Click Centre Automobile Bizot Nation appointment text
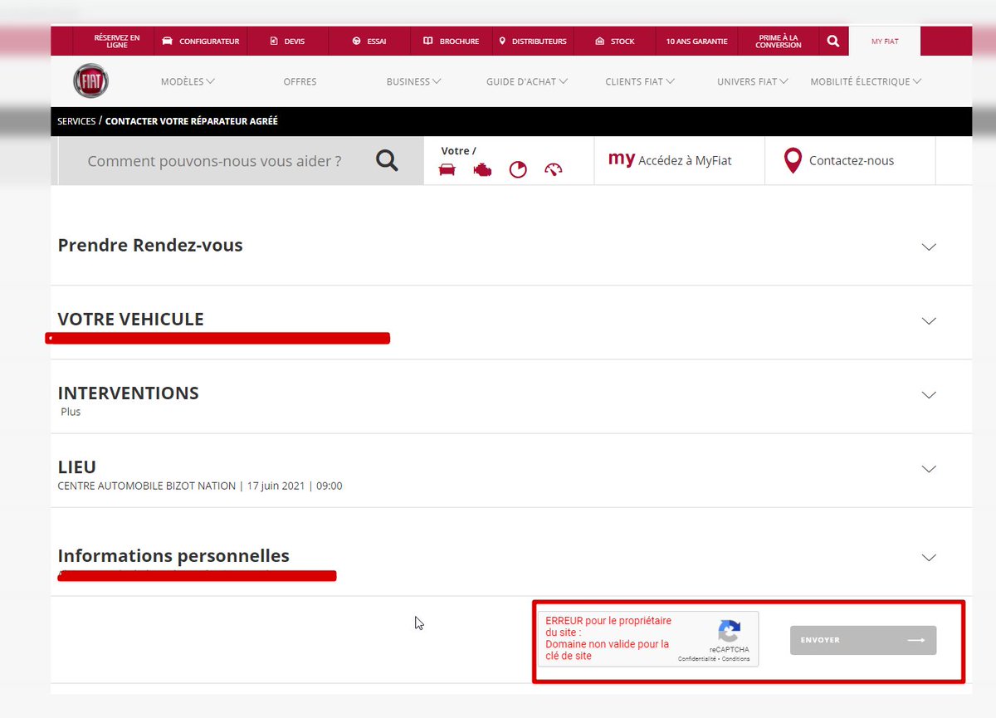996x718 pixels. tap(200, 486)
